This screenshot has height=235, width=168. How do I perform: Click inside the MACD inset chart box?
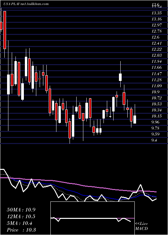pyautogui.click(x=92, y=218)
